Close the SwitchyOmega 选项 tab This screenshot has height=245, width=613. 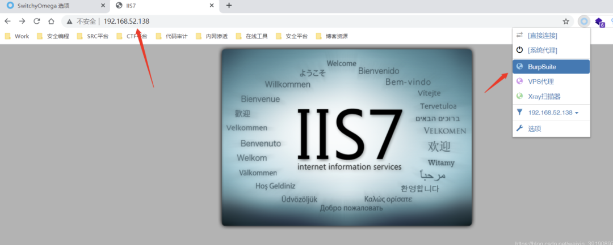click(x=103, y=6)
